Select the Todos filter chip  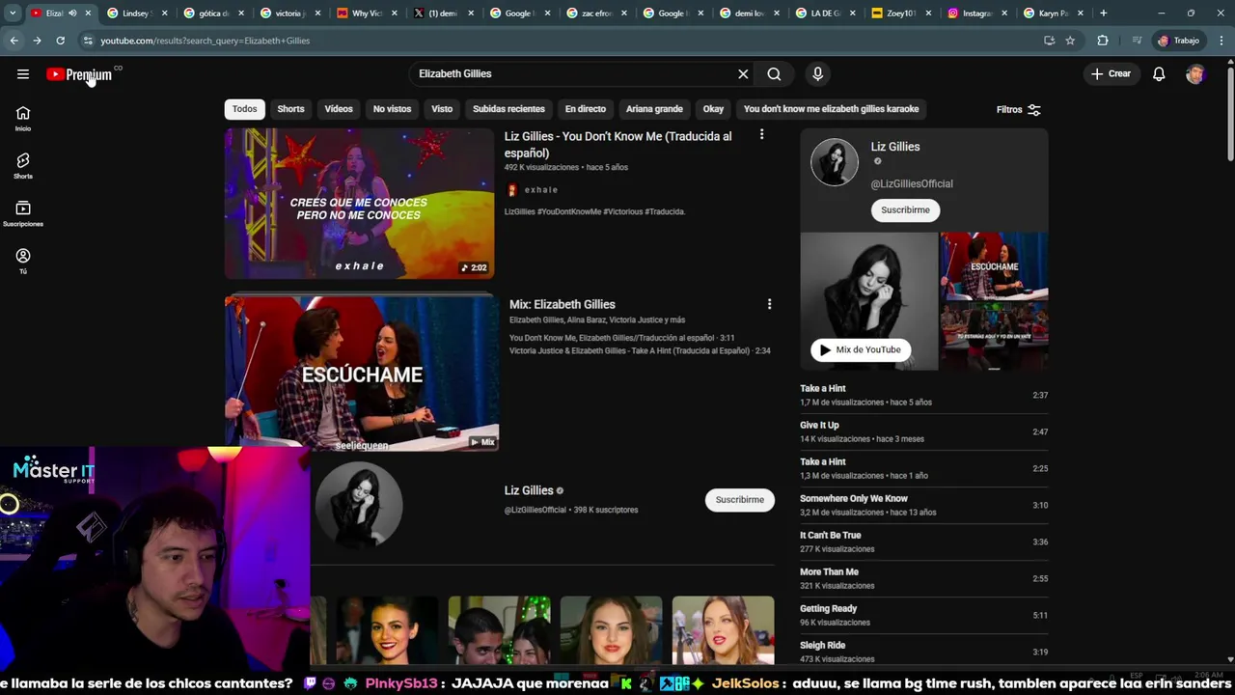coord(244,109)
